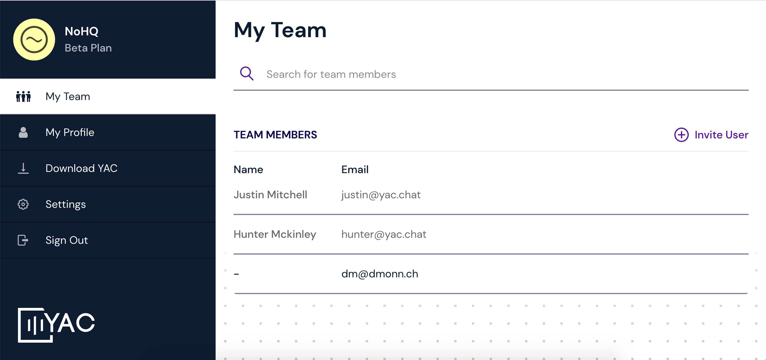Select Download YAC in the sidebar

(x=108, y=168)
